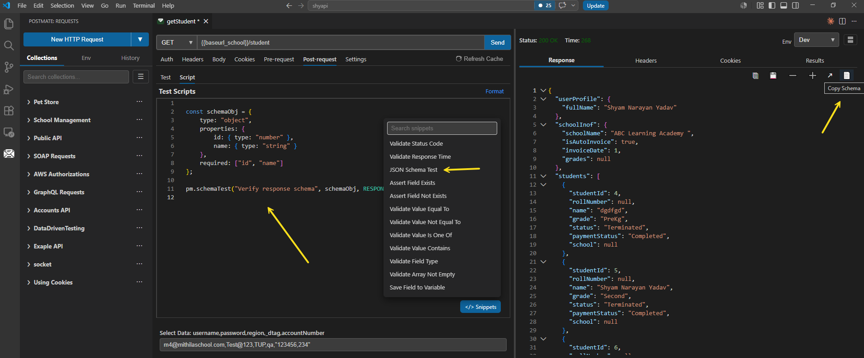Click the New HTTP Request button

[x=77, y=39]
